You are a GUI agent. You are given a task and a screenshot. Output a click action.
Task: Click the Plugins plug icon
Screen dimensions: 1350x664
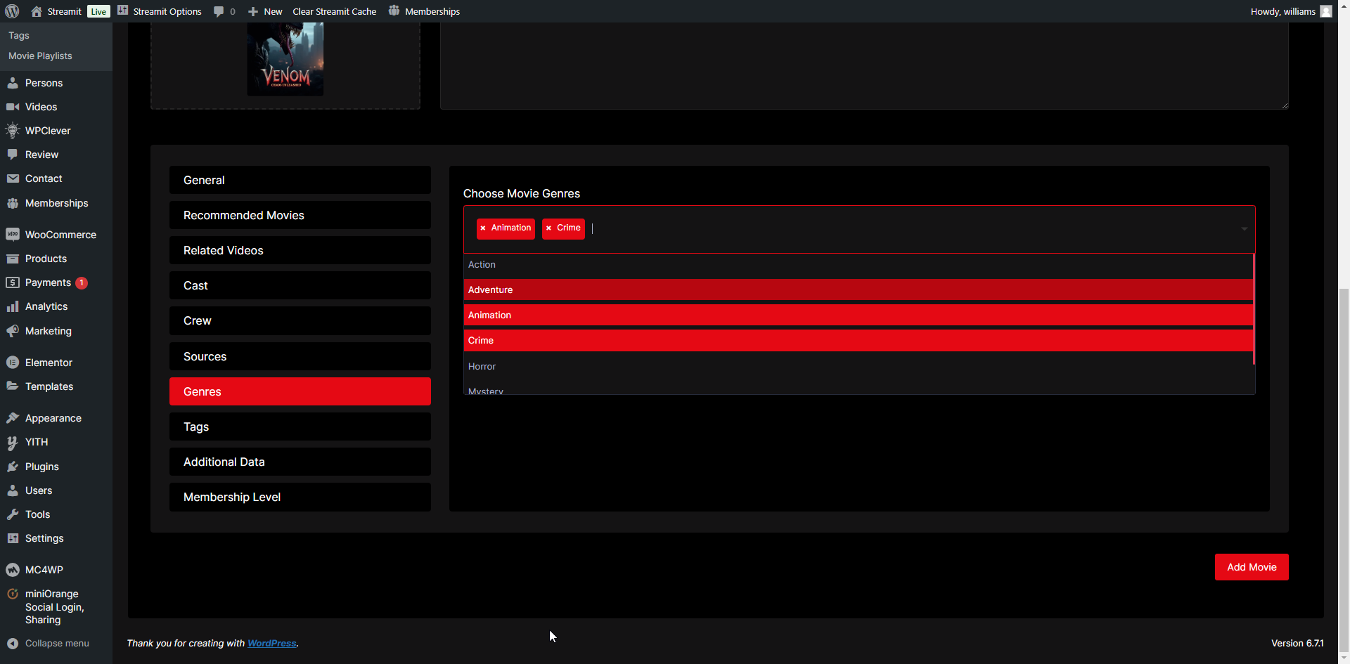tap(13, 467)
